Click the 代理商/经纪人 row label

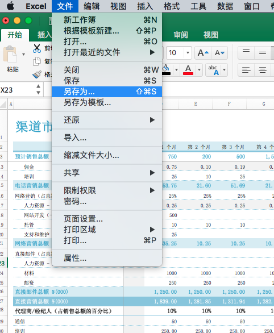[63, 311]
